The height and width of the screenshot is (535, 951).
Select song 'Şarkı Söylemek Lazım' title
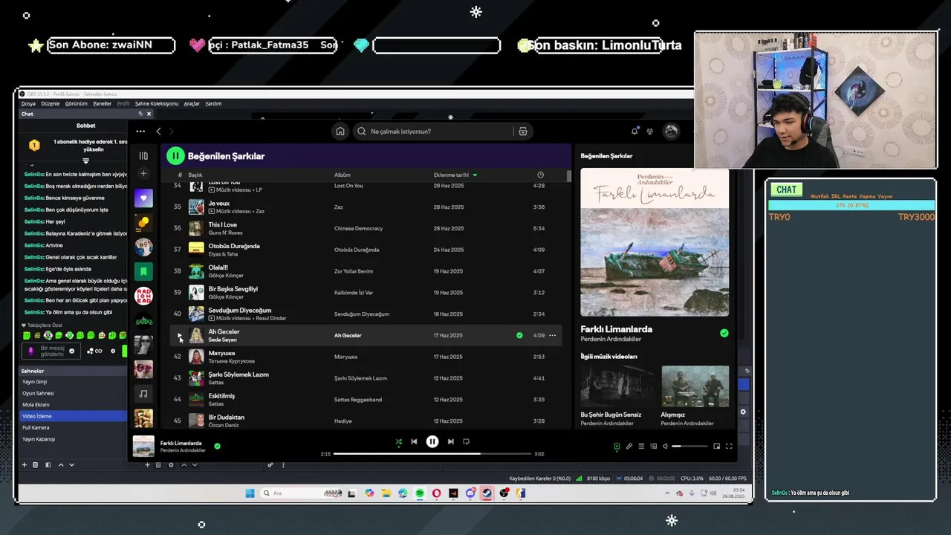(238, 374)
